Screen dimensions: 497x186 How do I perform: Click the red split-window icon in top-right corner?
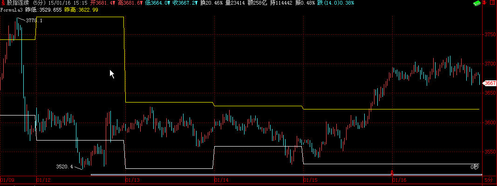[492, 3]
